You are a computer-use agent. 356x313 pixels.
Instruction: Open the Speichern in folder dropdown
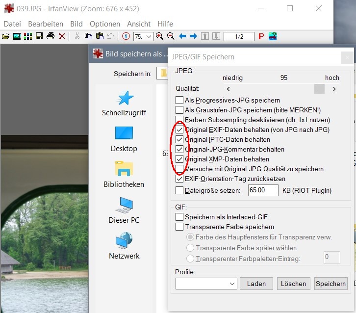[162, 74]
